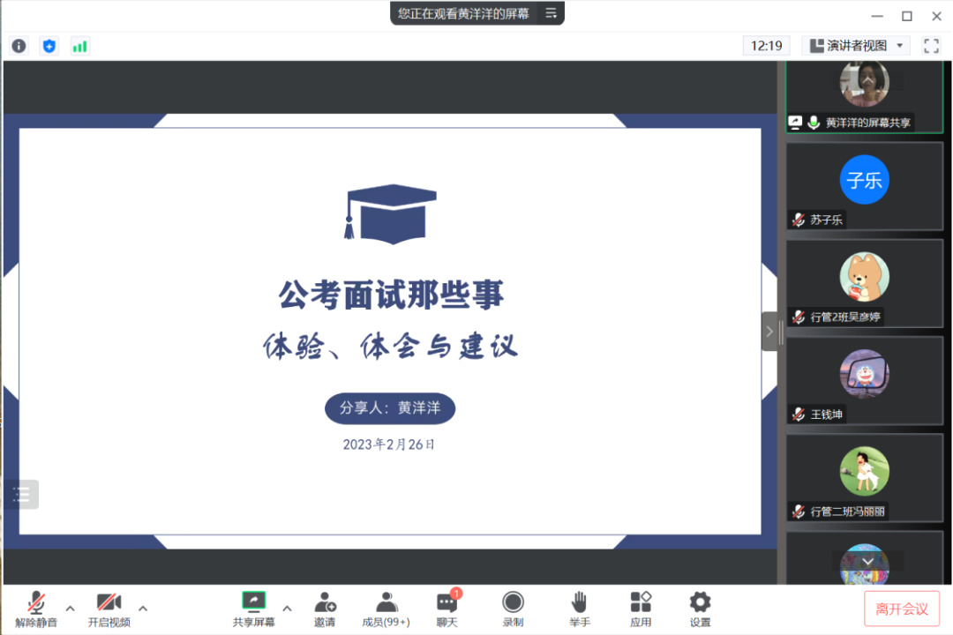Open meeting info icon

[x=19, y=46]
